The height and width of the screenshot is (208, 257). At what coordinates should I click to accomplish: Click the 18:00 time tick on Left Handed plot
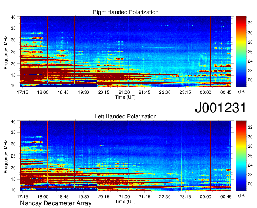pyautogui.click(x=43, y=197)
